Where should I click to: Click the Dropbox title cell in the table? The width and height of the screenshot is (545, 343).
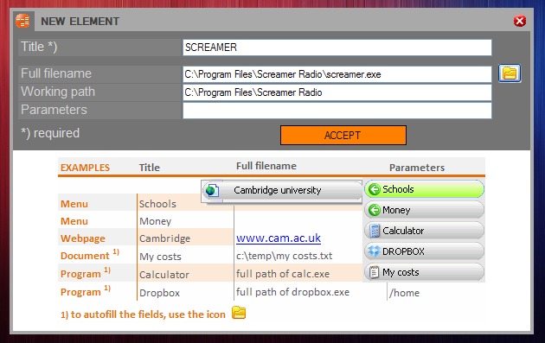click(159, 293)
